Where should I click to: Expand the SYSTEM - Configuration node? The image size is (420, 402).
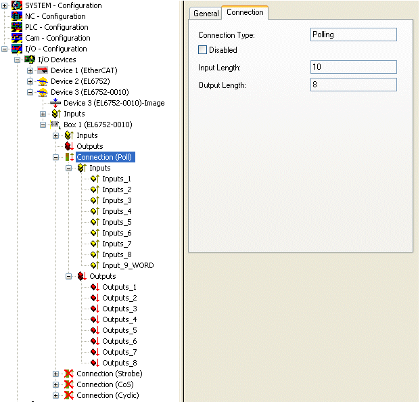pos(4,5)
